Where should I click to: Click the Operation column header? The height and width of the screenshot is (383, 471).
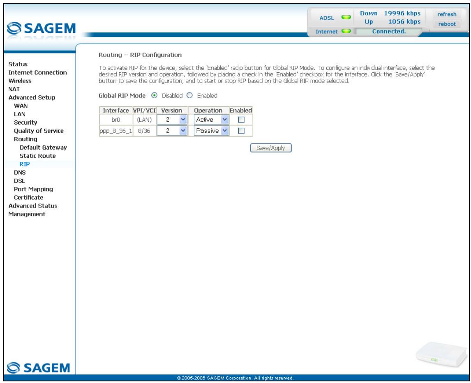pos(208,110)
